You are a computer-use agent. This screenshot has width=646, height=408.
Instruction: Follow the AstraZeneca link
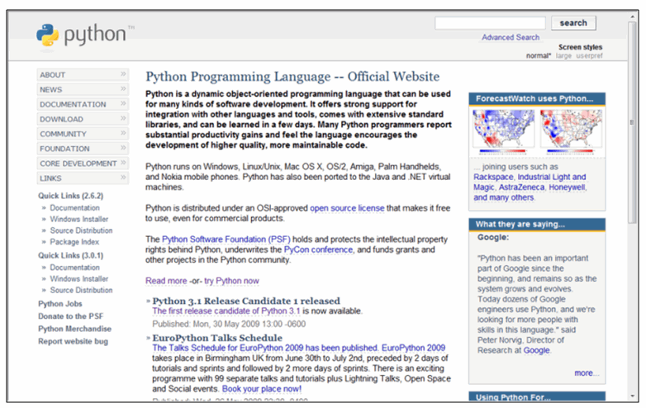tap(521, 187)
